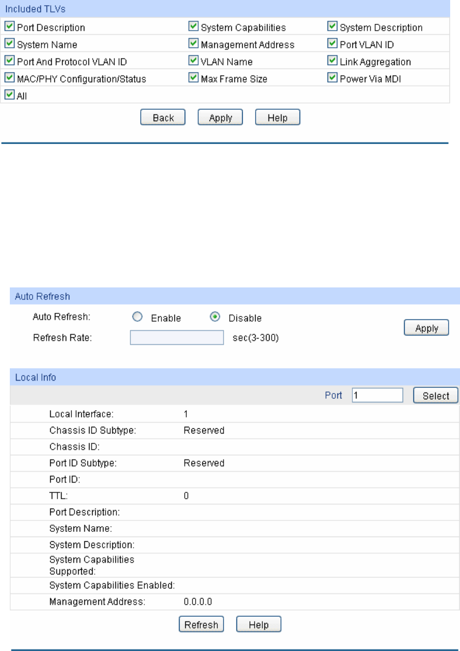460x651 pixels.
Task: Toggle the Power Via MDI checkbox
Action: (x=332, y=78)
